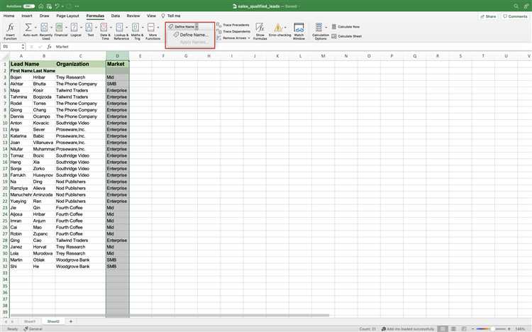Run Error-checking
The image size is (532, 332).
pyautogui.click(x=279, y=30)
